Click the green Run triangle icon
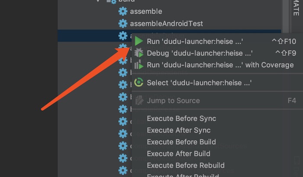 click(139, 41)
